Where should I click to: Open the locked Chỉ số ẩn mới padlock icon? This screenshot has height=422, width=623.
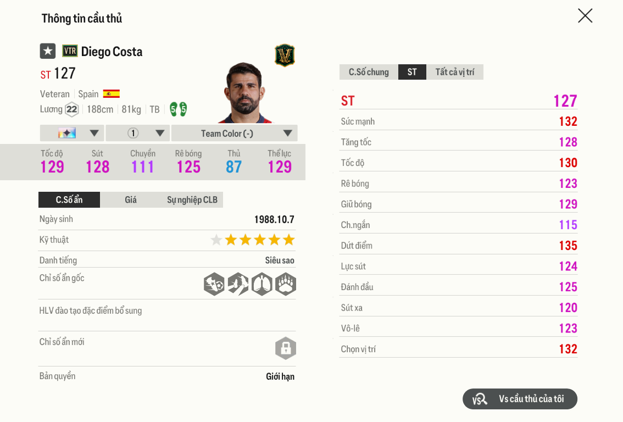285,348
